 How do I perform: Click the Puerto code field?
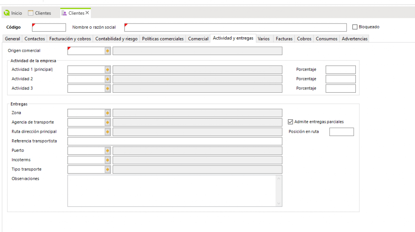point(86,151)
